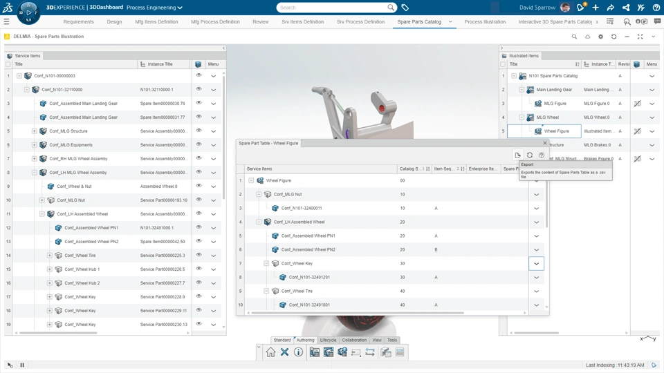Viewport: 664px width, 373px height.
Task: Open row menu for Conf_Wheel Key in table
Action: (537, 263)
